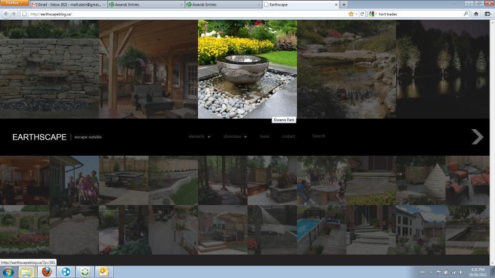Open the highlighted Kiwanis Park fountain thumbnail
Viewport: 495px width, 278px height.
[247, 69]
